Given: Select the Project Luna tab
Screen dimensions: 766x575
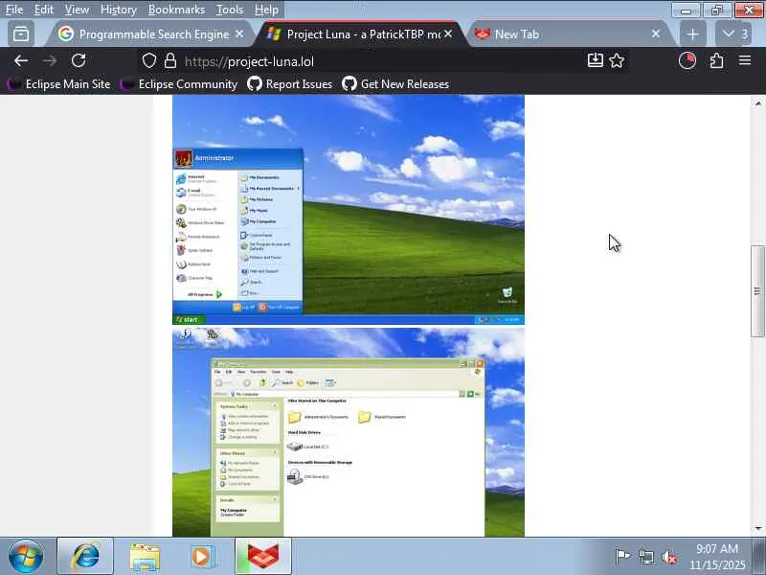Looking at the screenshot, I should click(362, 34).
